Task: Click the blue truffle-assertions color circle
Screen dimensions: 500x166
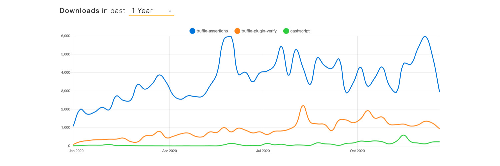Action: point(192,31)
